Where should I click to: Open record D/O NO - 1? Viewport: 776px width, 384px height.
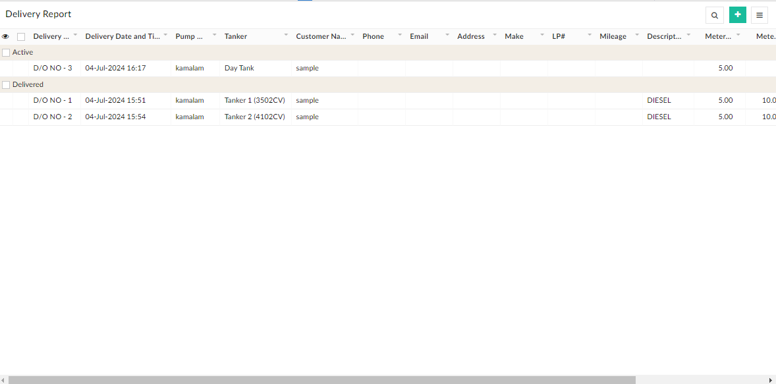point(52,100)
